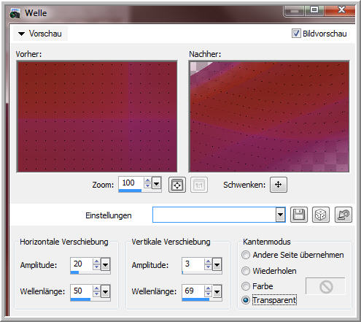This screenshot has width=361, height=322.
Task: Select Andere Seite übernehmen radio option
Action: tap(246, 255)
